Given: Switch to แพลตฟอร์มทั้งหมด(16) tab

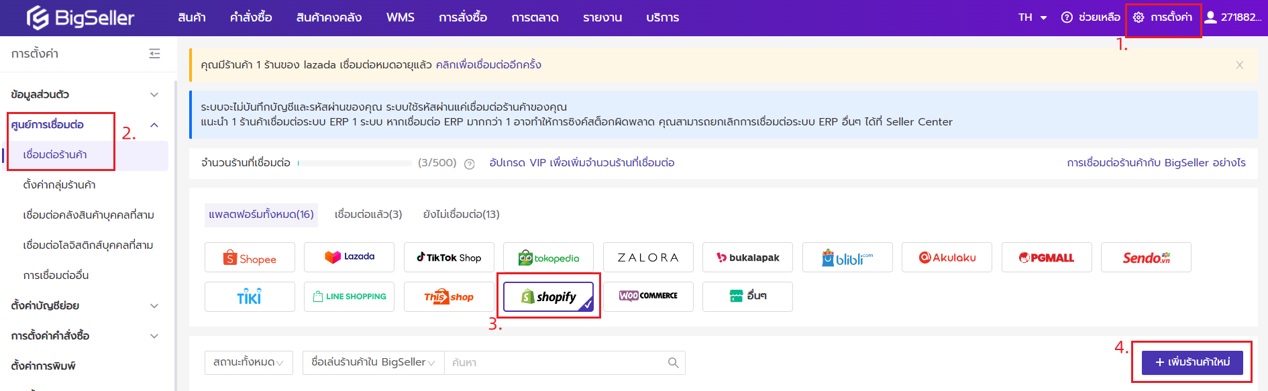Looking at the screenshot, I should coord(261,215).
